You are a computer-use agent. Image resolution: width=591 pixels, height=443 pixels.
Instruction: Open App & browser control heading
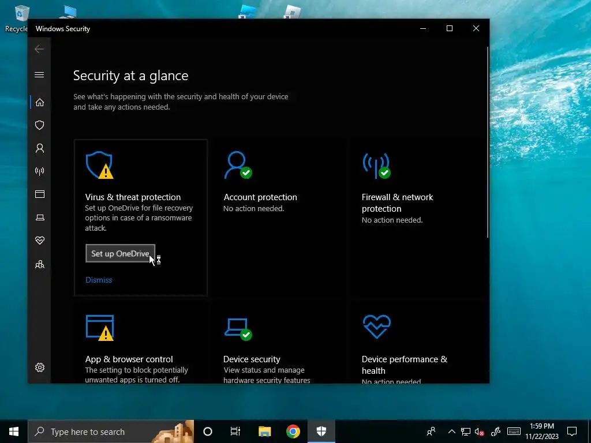coord(129,359)
